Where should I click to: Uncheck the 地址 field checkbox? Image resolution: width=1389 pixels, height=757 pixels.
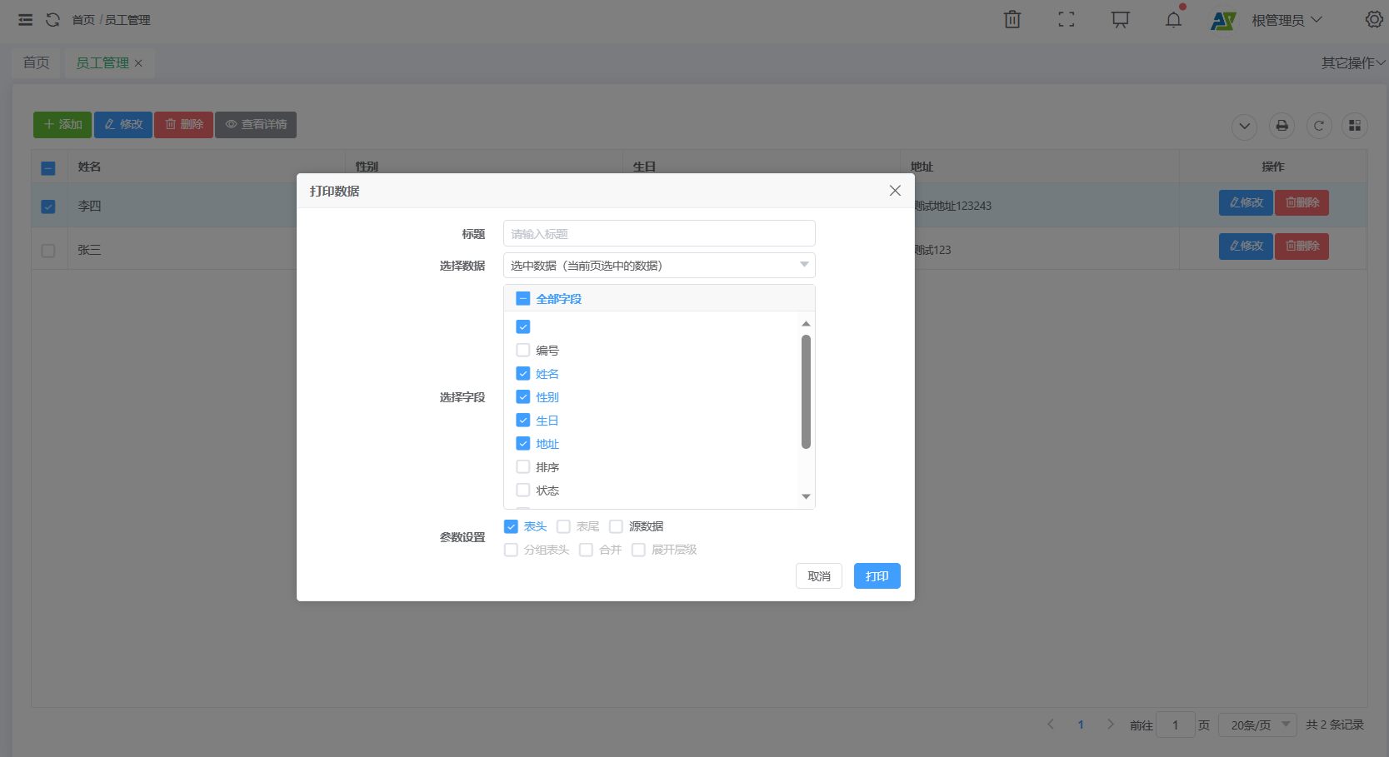pos(523,444)
